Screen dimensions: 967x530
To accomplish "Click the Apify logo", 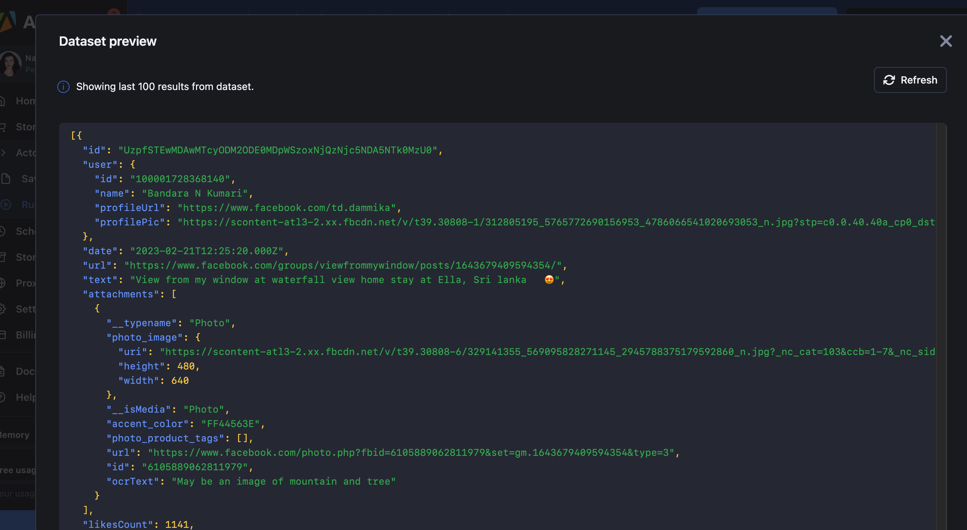I will (x=8, y=21).
